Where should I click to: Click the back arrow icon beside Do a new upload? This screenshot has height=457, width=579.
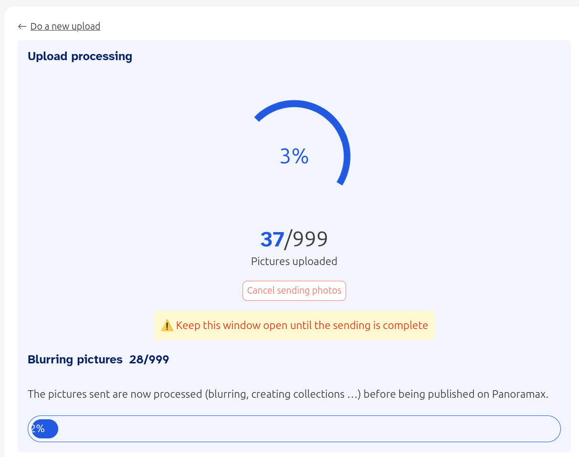[22, 26]
